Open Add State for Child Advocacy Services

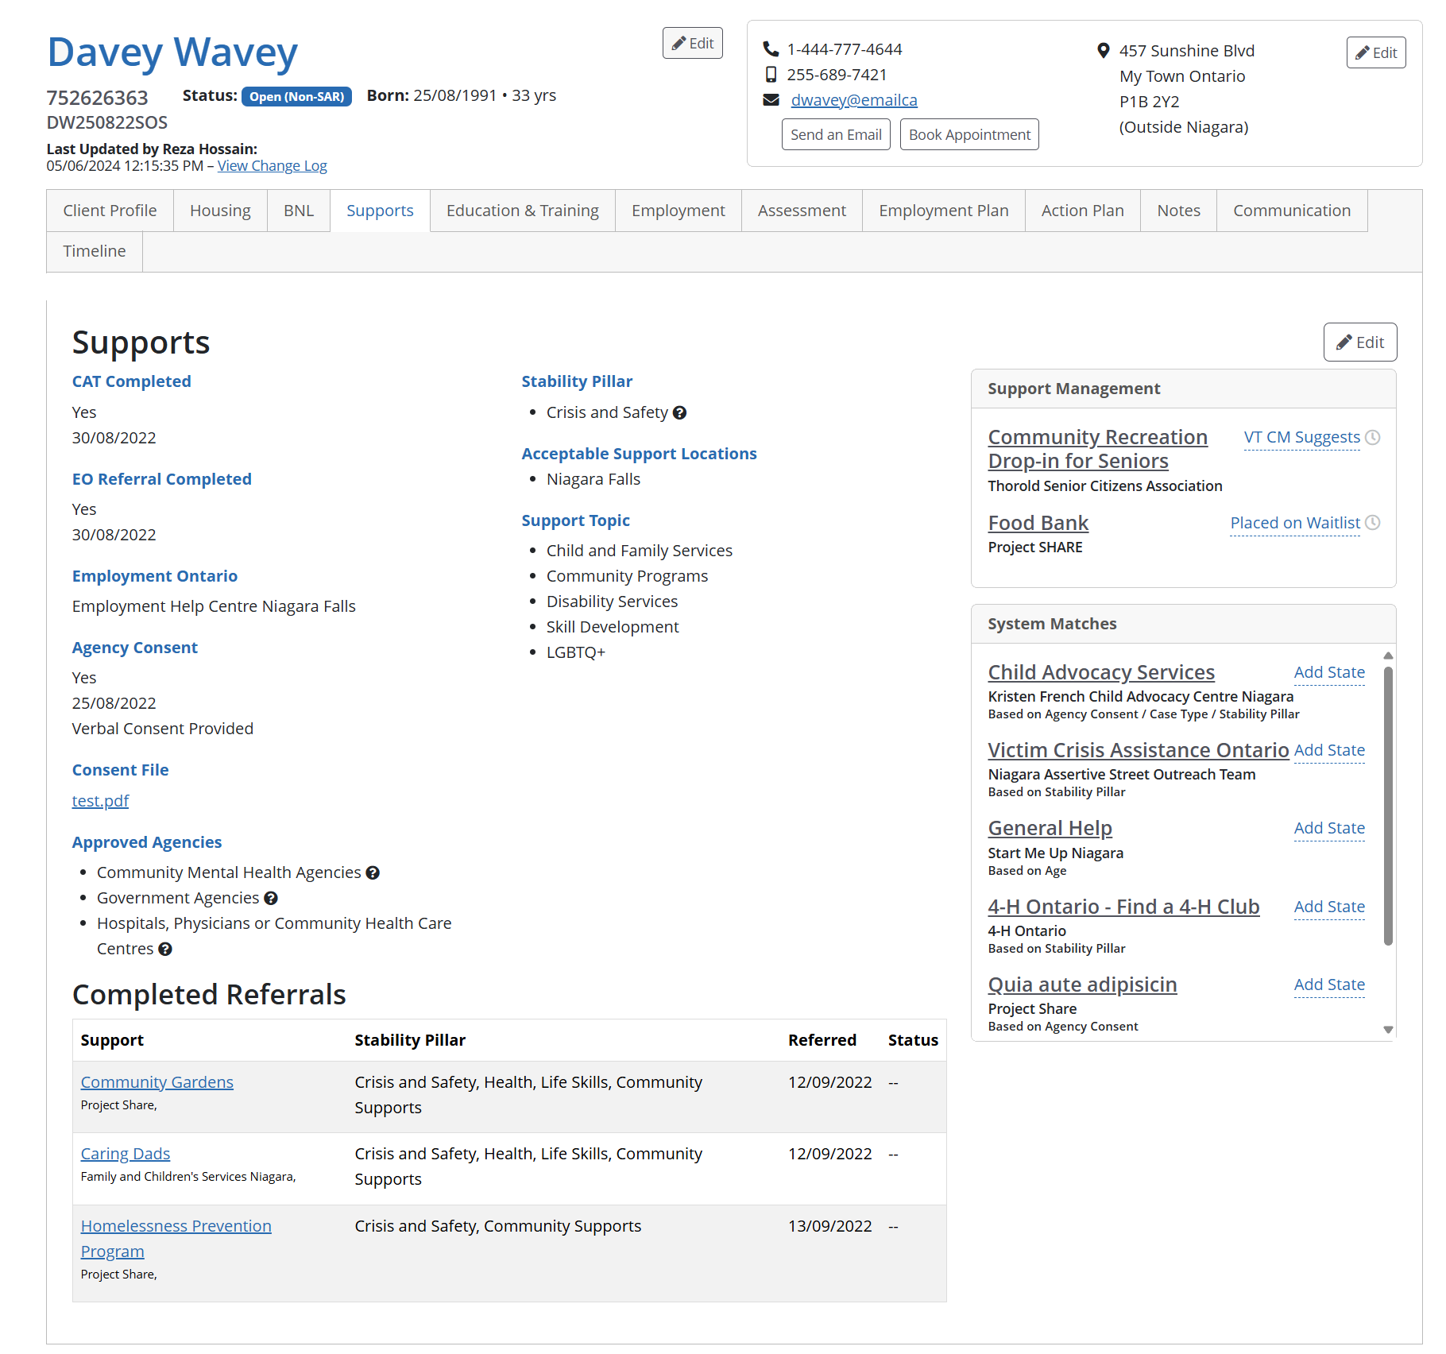pos(1328,673)
